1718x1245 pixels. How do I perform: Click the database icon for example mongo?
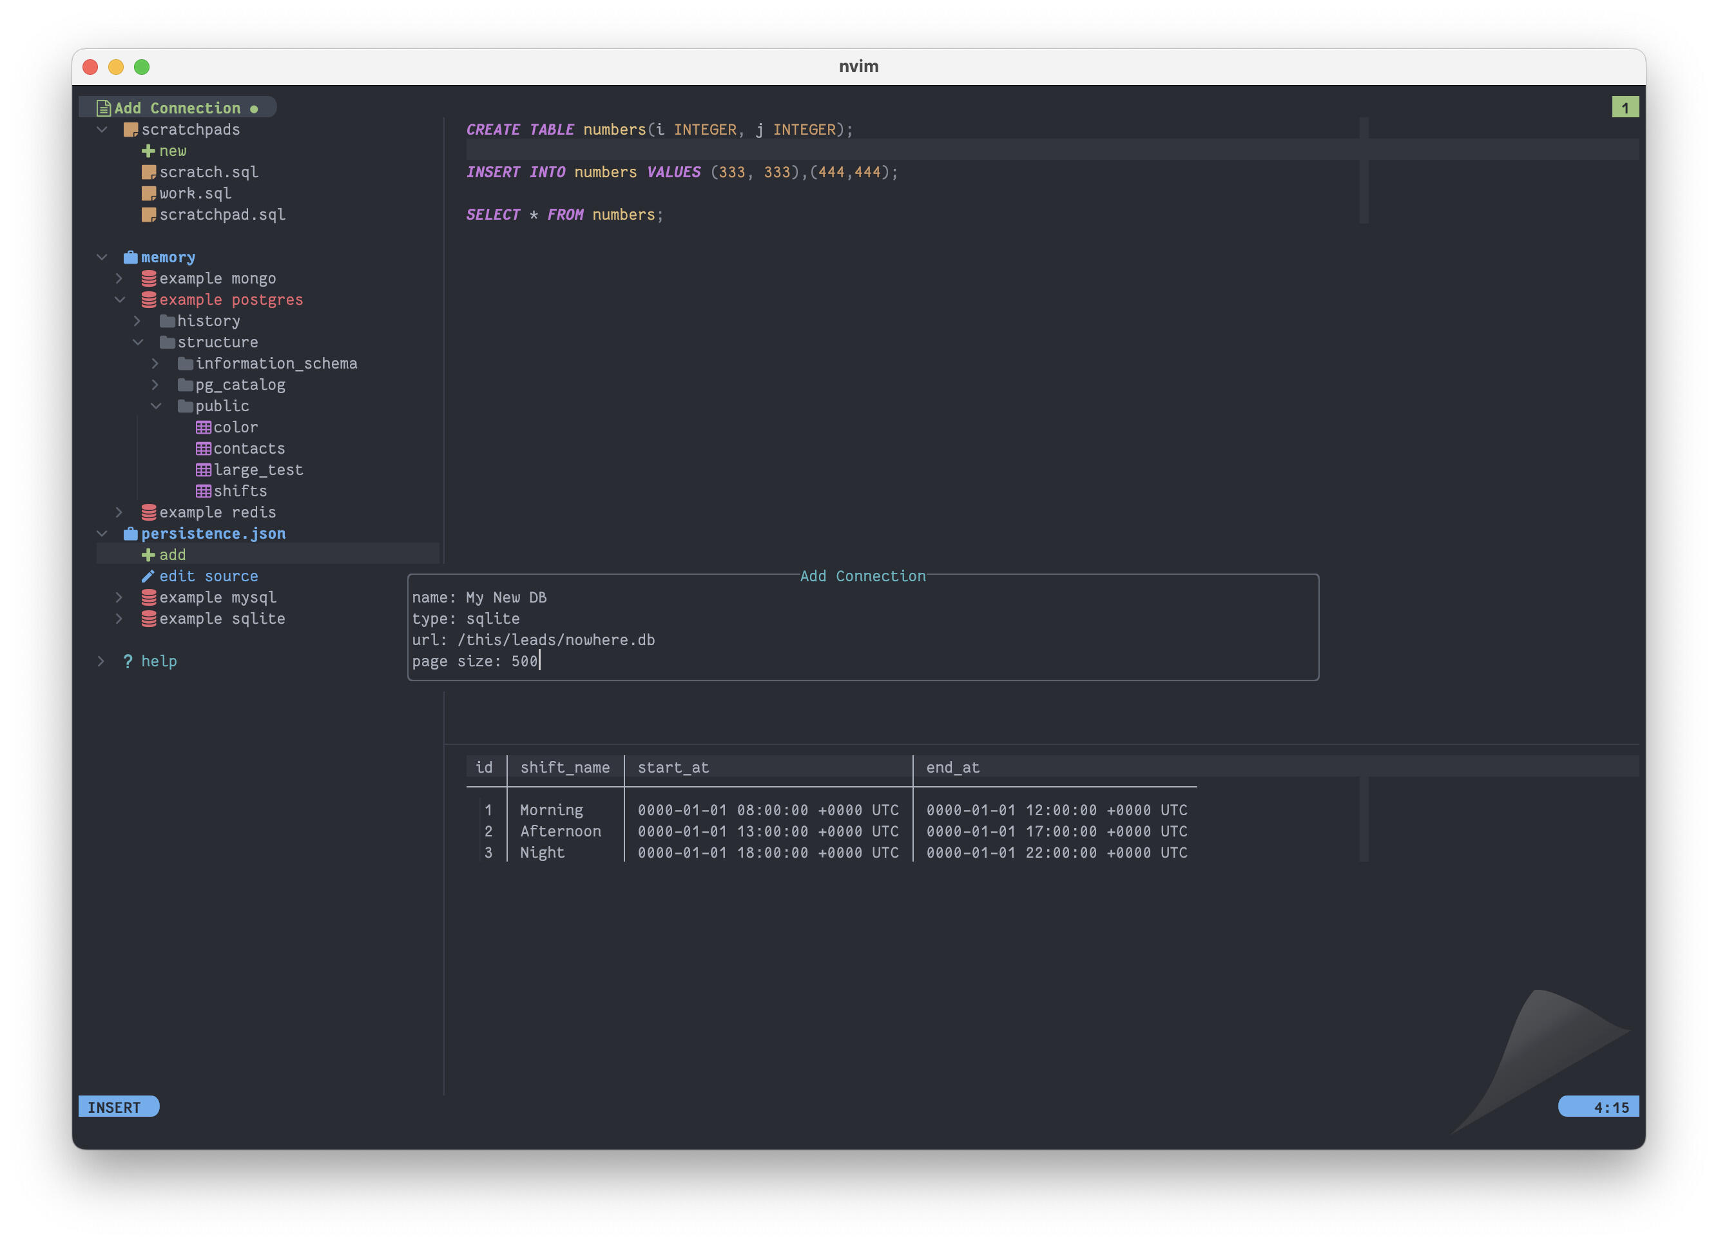(150, 278)
